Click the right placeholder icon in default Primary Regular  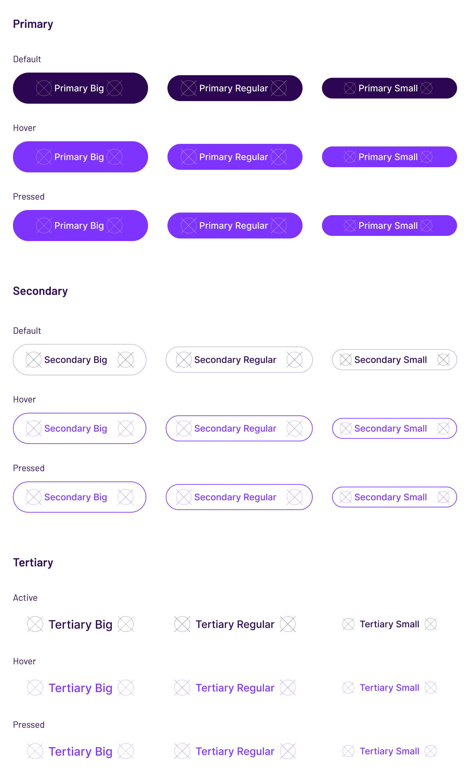pyautogui.click(x=279, y=88)
